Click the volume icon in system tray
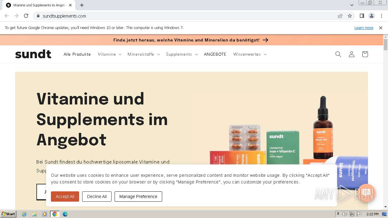The width and height of the screenshot is (388, 218). (x=345, y=214)
